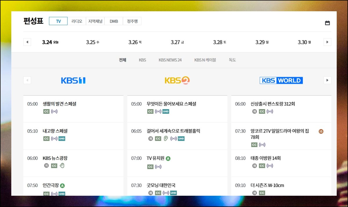
Task: Open program 더 시즌즈 W-10cm
Action: coord(267,186)
